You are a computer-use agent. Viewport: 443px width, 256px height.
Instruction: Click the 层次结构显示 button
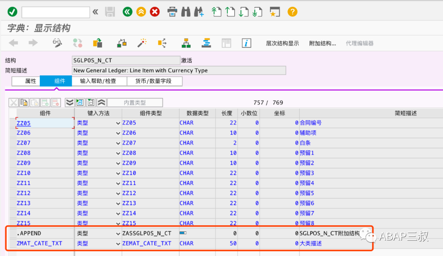282,43
